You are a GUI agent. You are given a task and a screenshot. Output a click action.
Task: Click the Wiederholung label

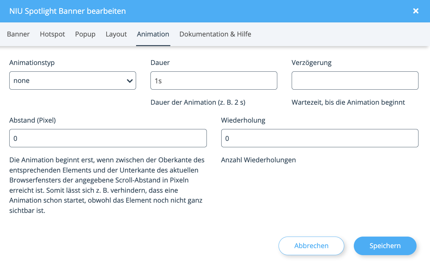point(243,120)
